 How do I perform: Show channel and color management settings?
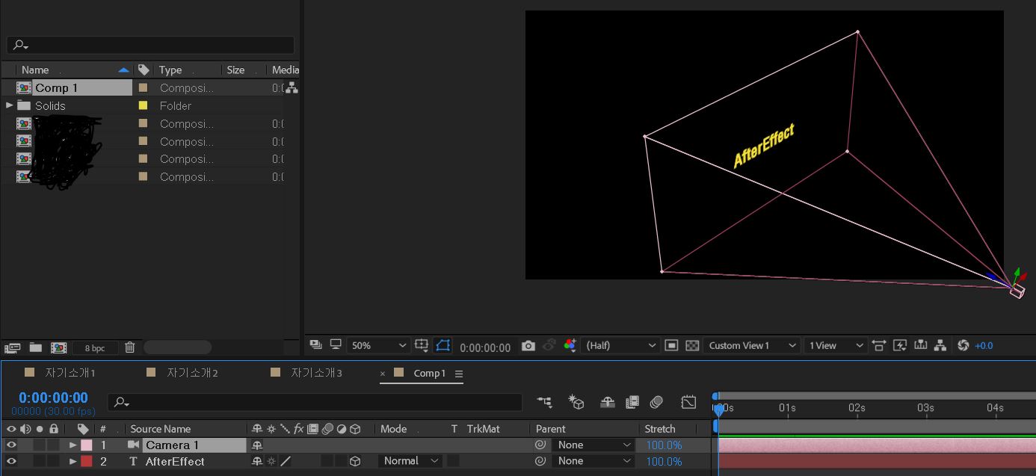pos(570,345)
